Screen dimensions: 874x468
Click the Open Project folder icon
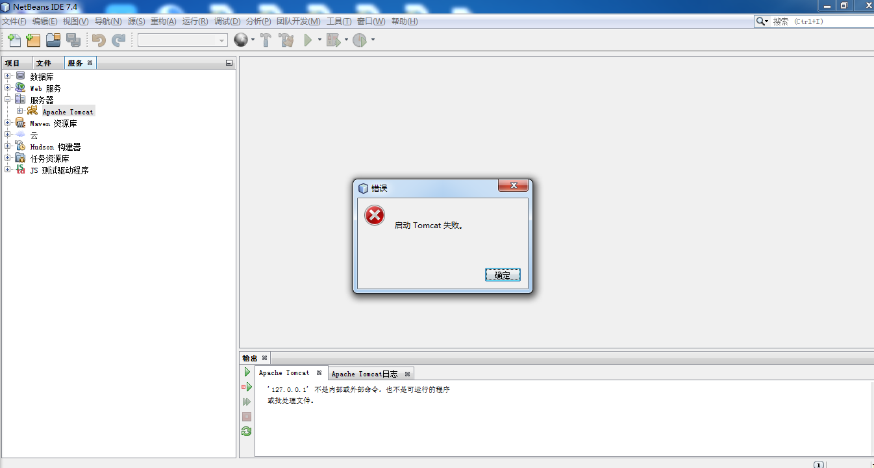click(x=53, y=40)
